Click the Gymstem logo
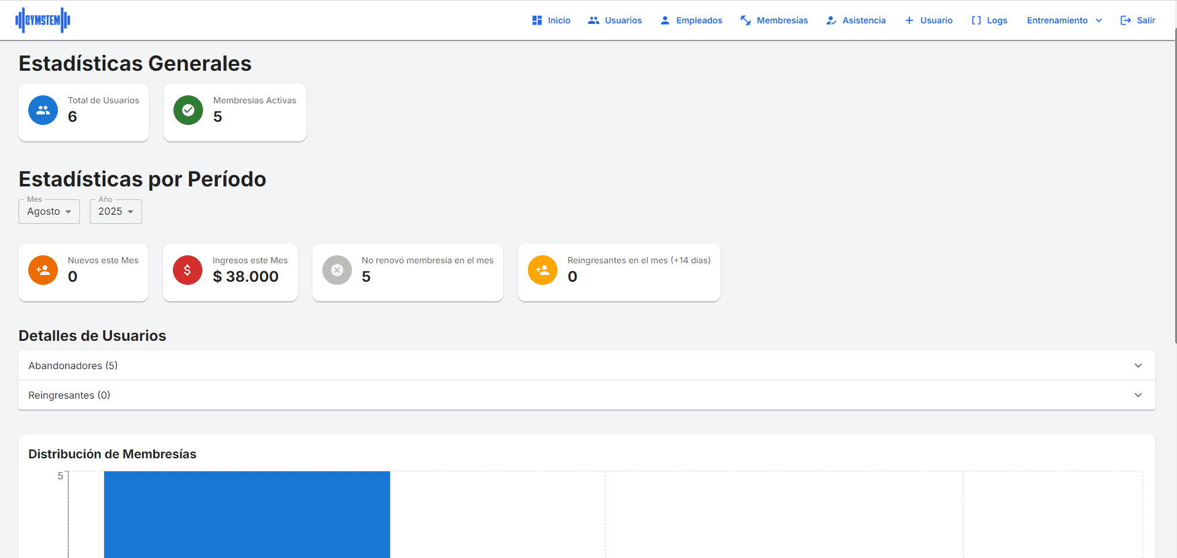The width and height of the screenshot is (1177, 558). [42, 20]
